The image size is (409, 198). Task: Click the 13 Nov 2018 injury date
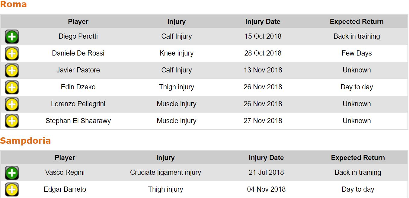[x=263, y=70]
